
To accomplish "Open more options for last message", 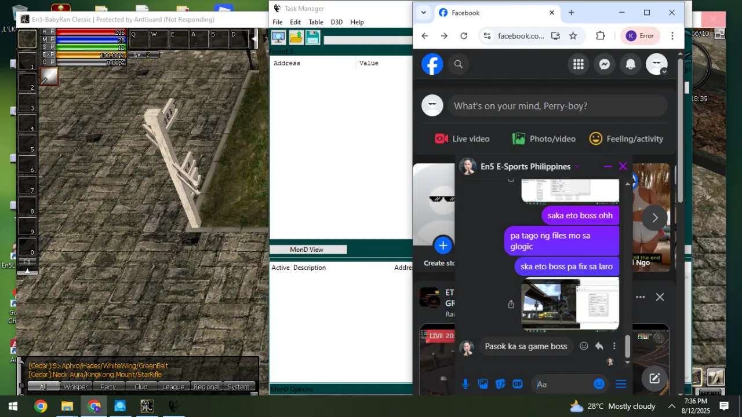I will (614, 346).
